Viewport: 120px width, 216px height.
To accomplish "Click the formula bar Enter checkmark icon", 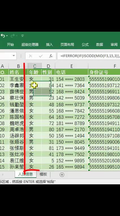I will [x=41, y=56].
